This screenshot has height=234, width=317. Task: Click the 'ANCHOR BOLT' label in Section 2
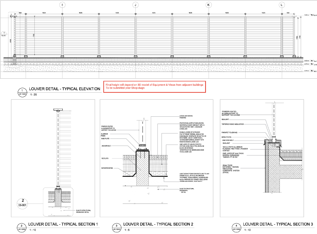tap(106, 146)
